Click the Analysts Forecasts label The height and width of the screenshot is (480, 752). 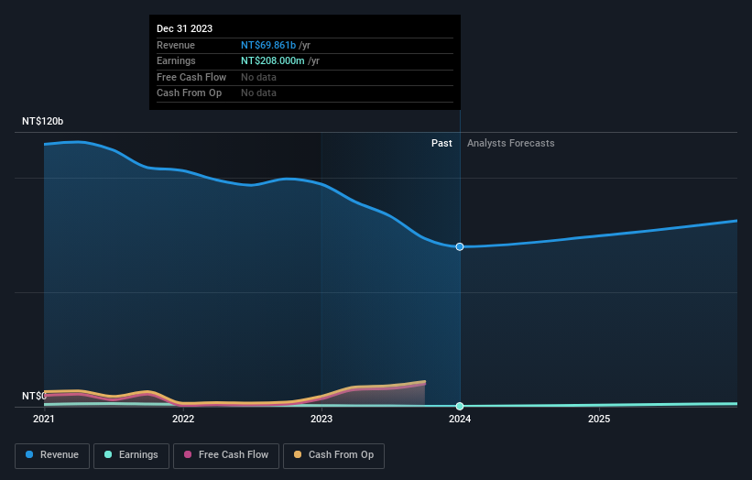[511, 143]
